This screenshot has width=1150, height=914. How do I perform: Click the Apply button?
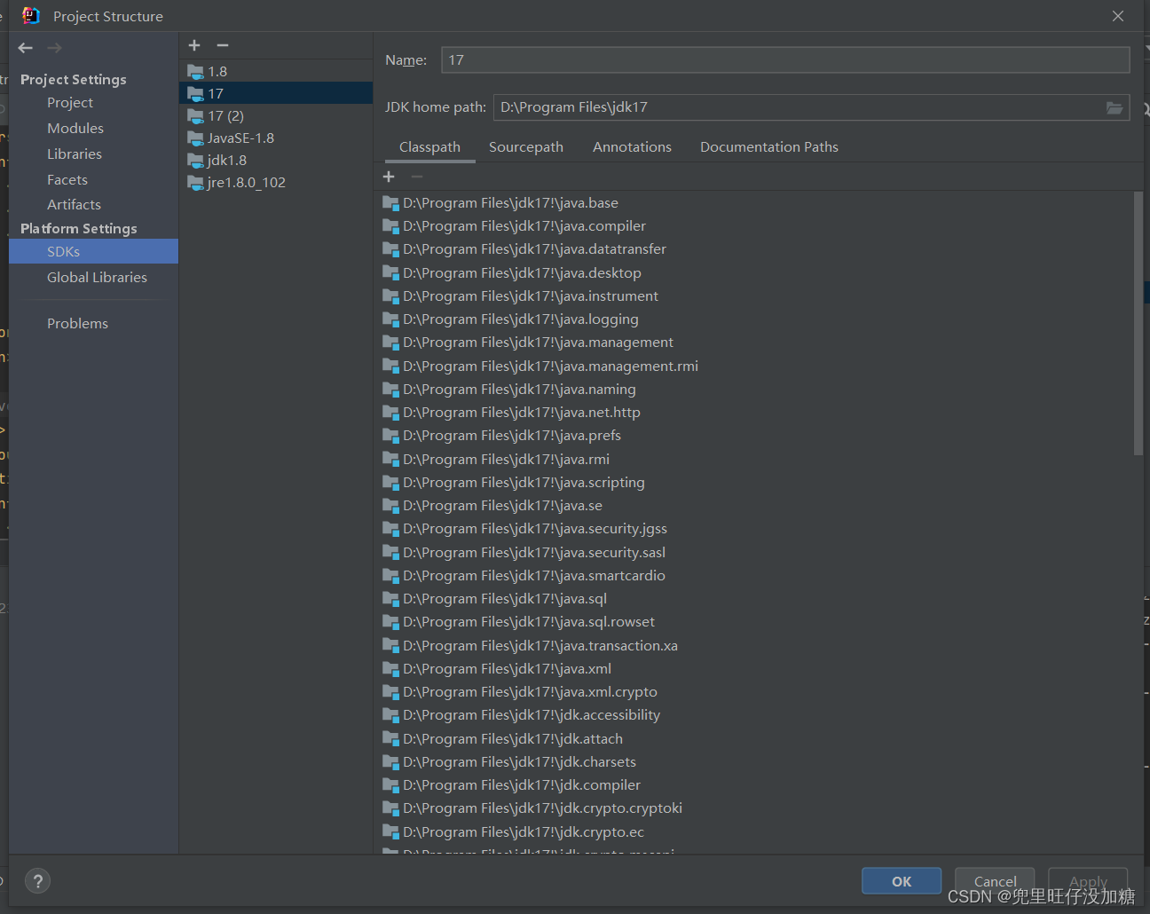(x=1088, y=881)
